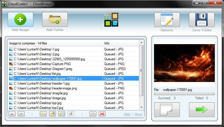Click the compression progress bar under the file name
The height and width of the screenshot is (127, 224).
coord(184,94)
